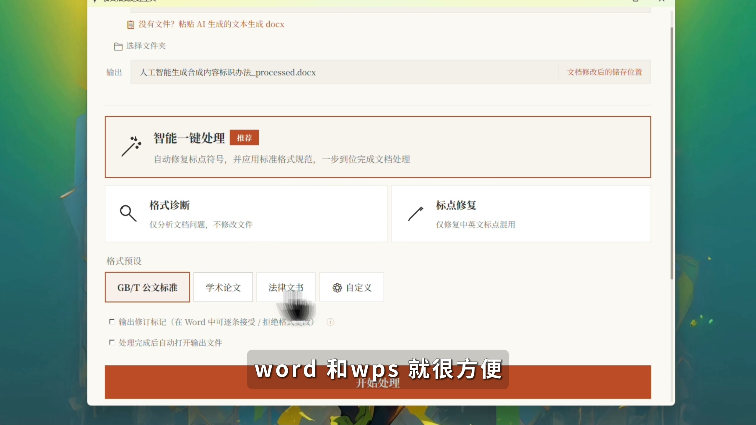
Task: Select the 标点修复 card
Action: [x=521, y=214]
